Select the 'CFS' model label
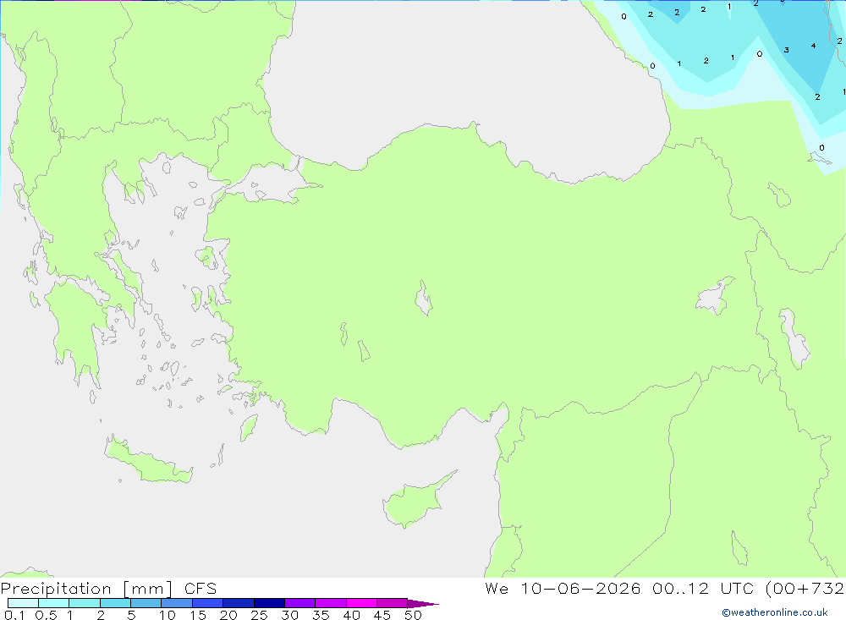The image size is (846, 620). pyautogui.click(x=201, y=589)
